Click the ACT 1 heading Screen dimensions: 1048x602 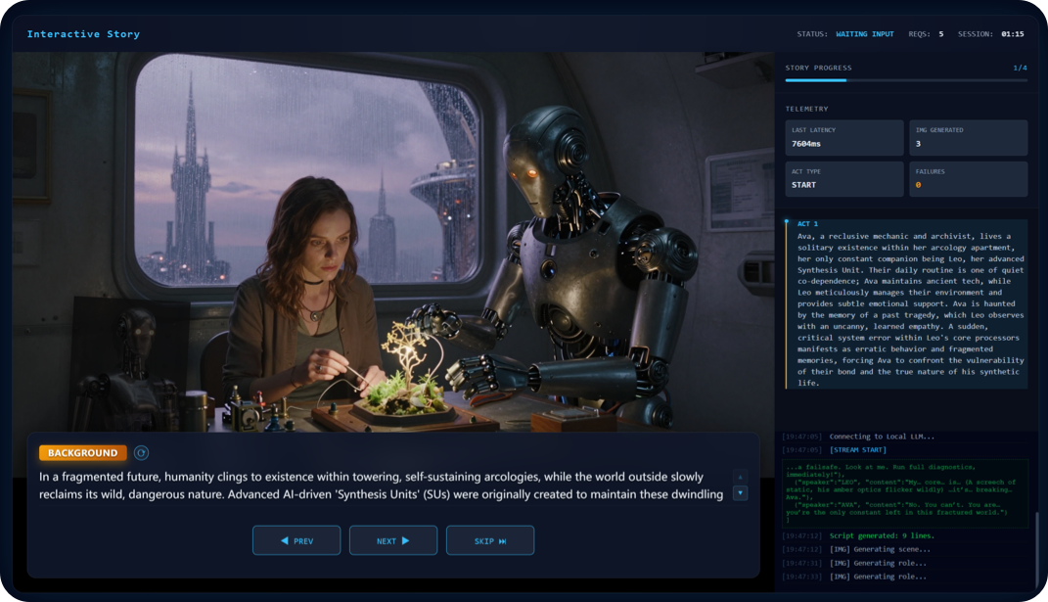coord(807,224)
